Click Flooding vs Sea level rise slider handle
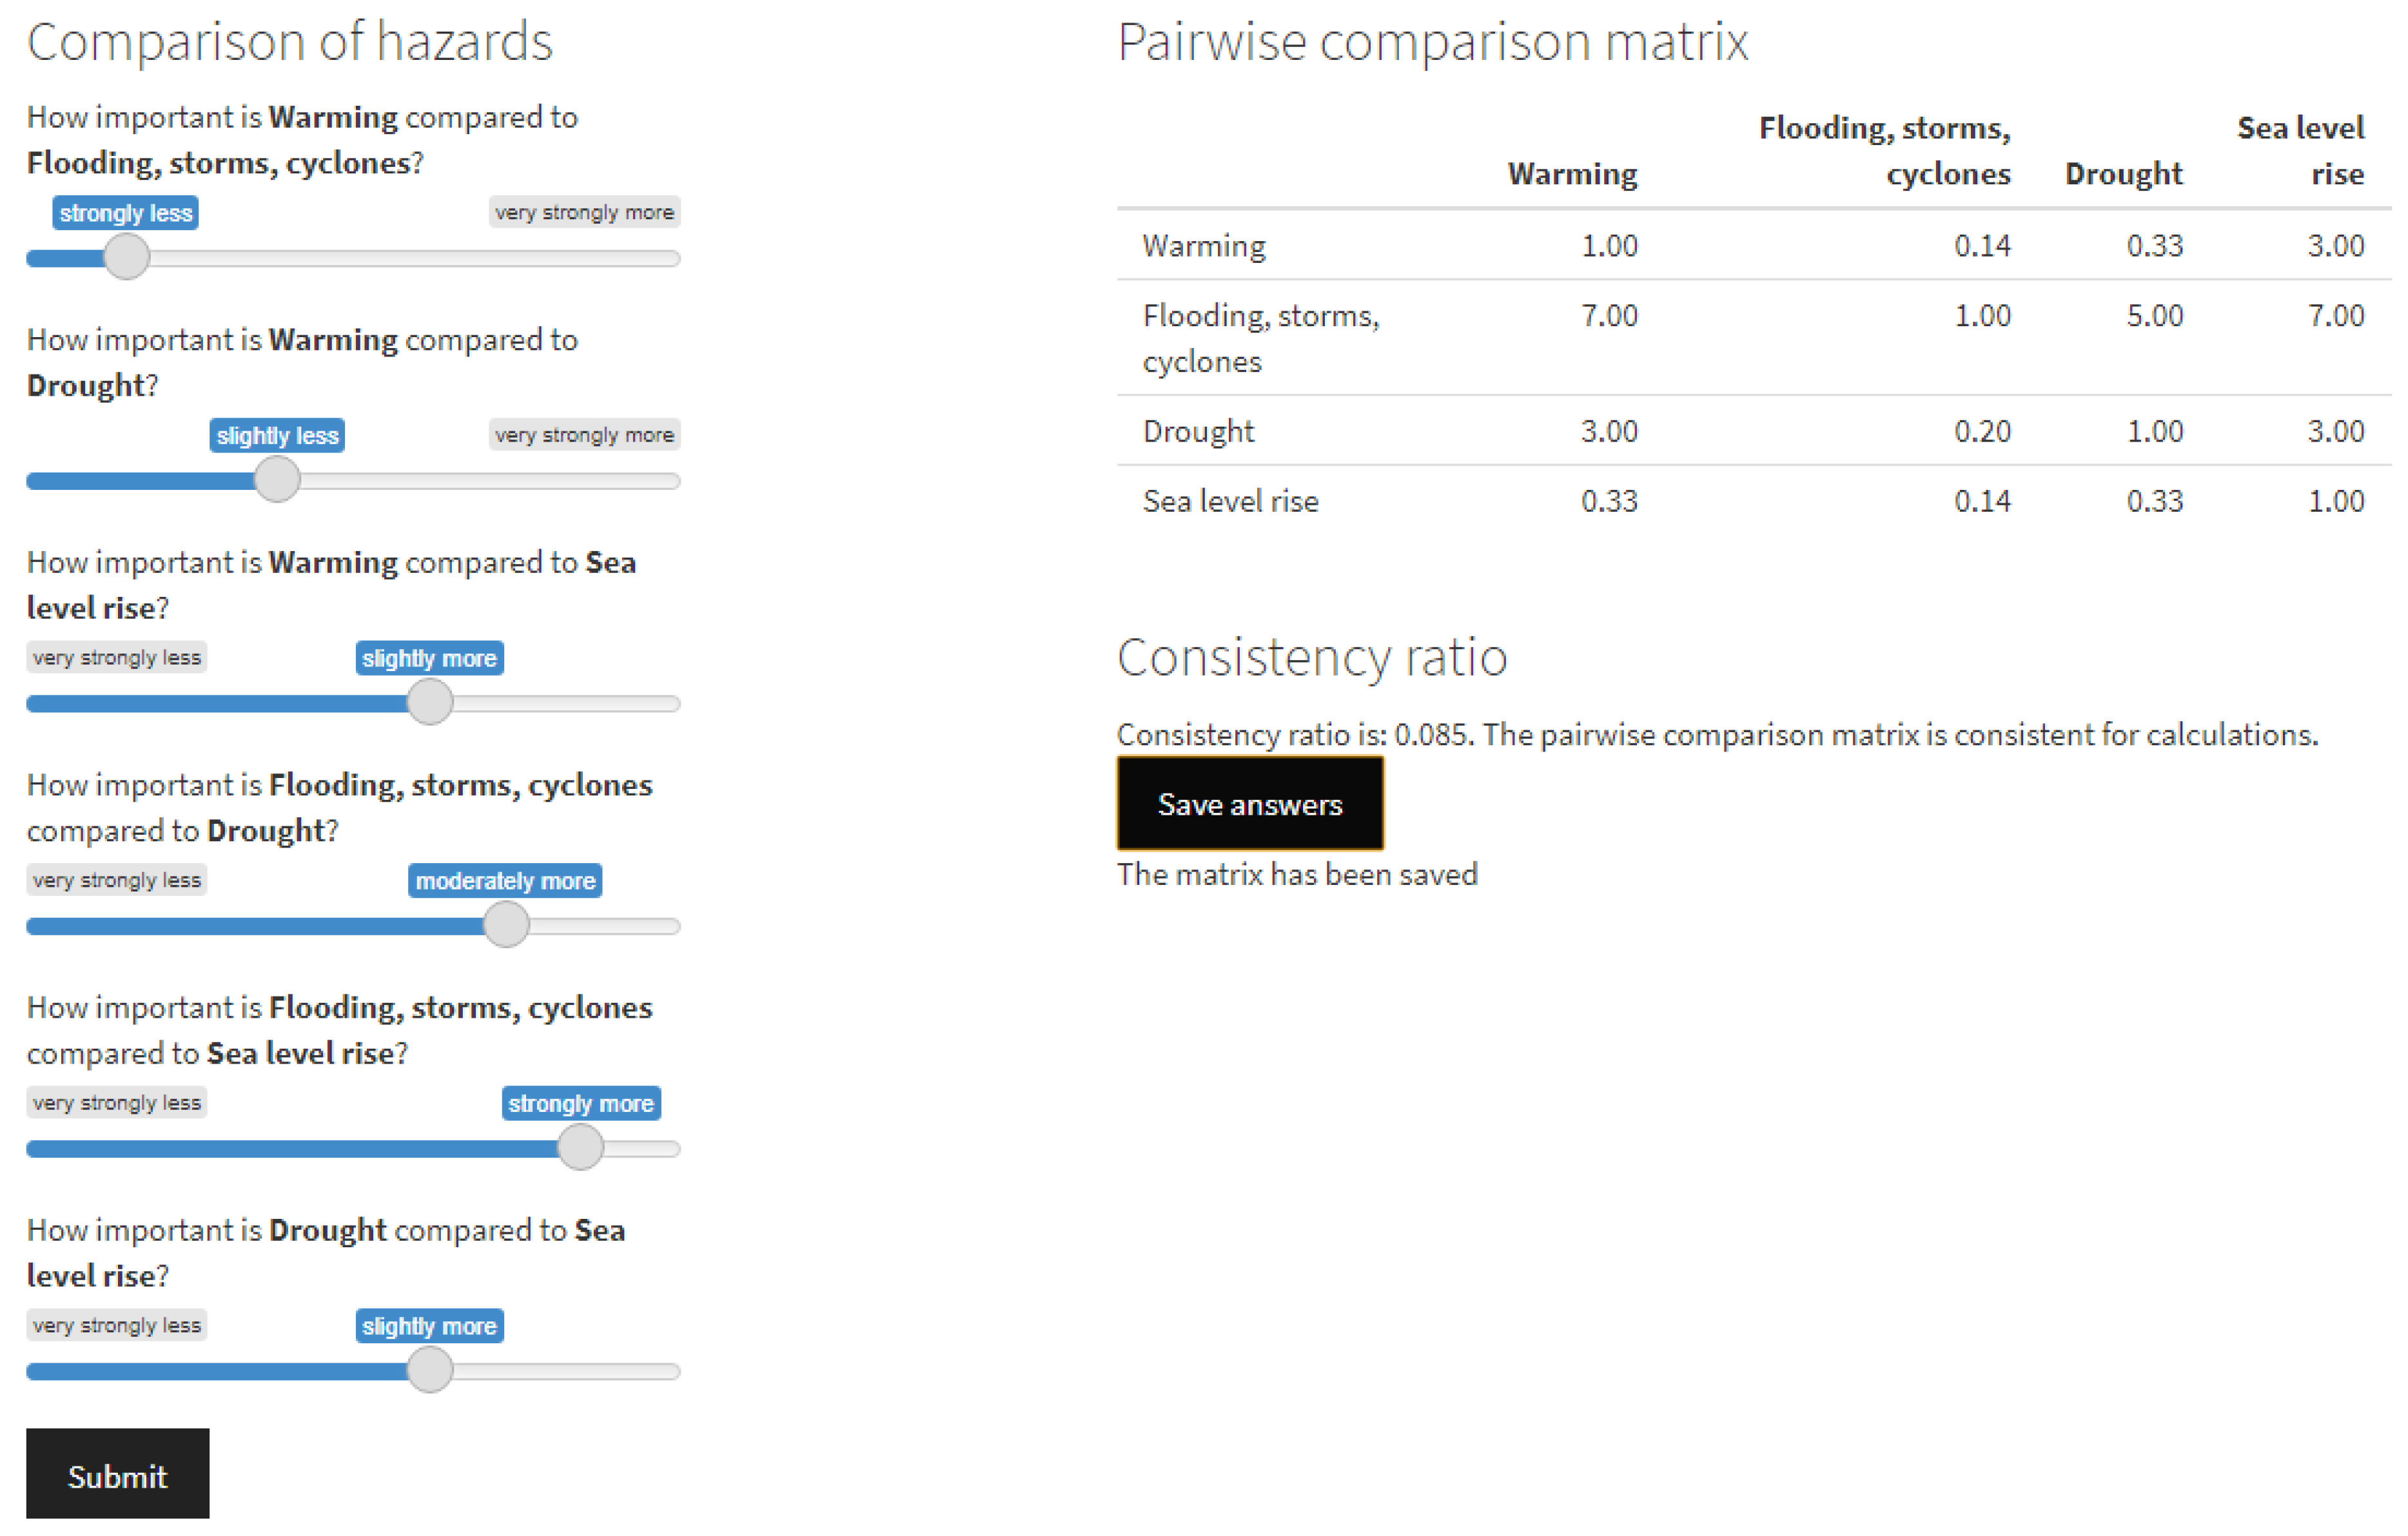 pos(580,1147)
